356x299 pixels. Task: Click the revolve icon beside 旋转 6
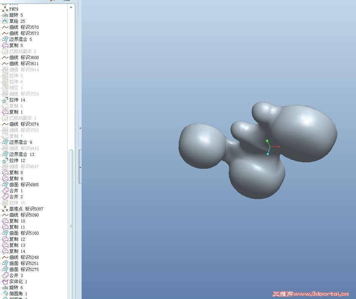[5, 288]
